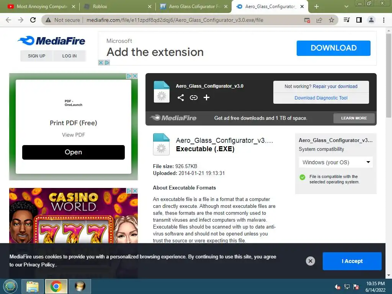
Task: Click the File size 926.57KB text
Action: 175,166
